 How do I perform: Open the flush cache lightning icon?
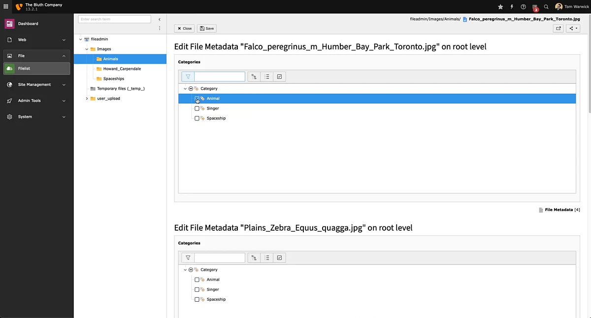[512, 7]
